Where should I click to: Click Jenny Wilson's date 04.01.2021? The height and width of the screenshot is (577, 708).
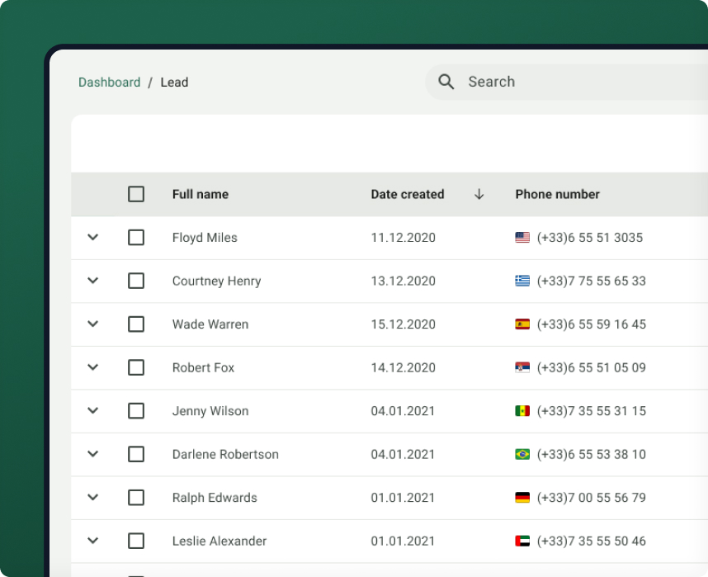403,411
